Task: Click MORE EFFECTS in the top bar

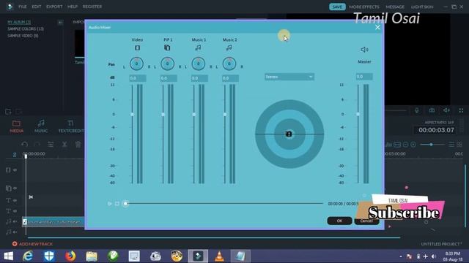Action: point(364,7)
